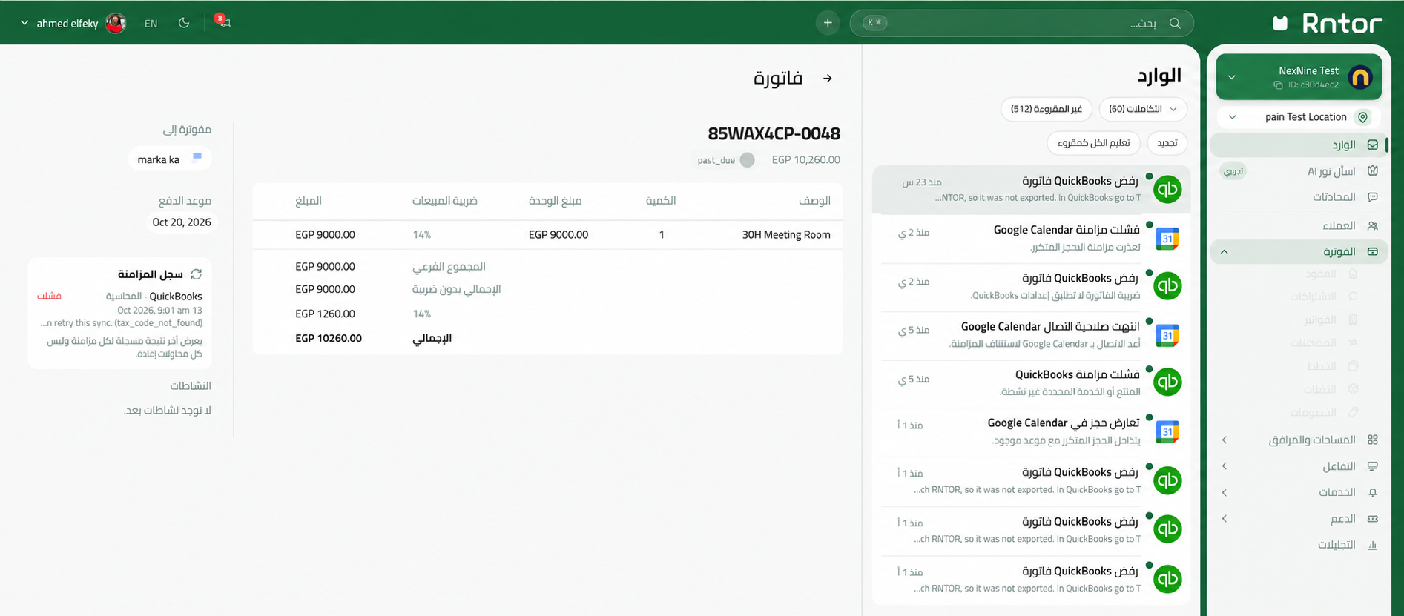The image size is (1404, 616).
Task: Click QuickBooks icon on the 23 س notification
Action: pyautogui.click(x=1167, y=189)
